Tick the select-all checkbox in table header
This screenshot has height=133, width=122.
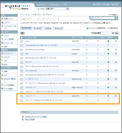click(22, 38)
